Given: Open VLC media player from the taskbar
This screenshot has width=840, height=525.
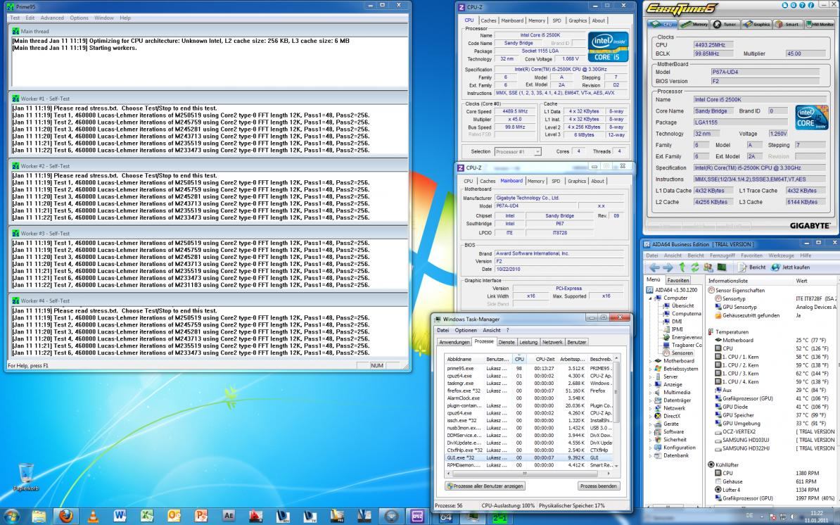Looking at the screenshot, I should pyautogui.click(x=92, y=517).
